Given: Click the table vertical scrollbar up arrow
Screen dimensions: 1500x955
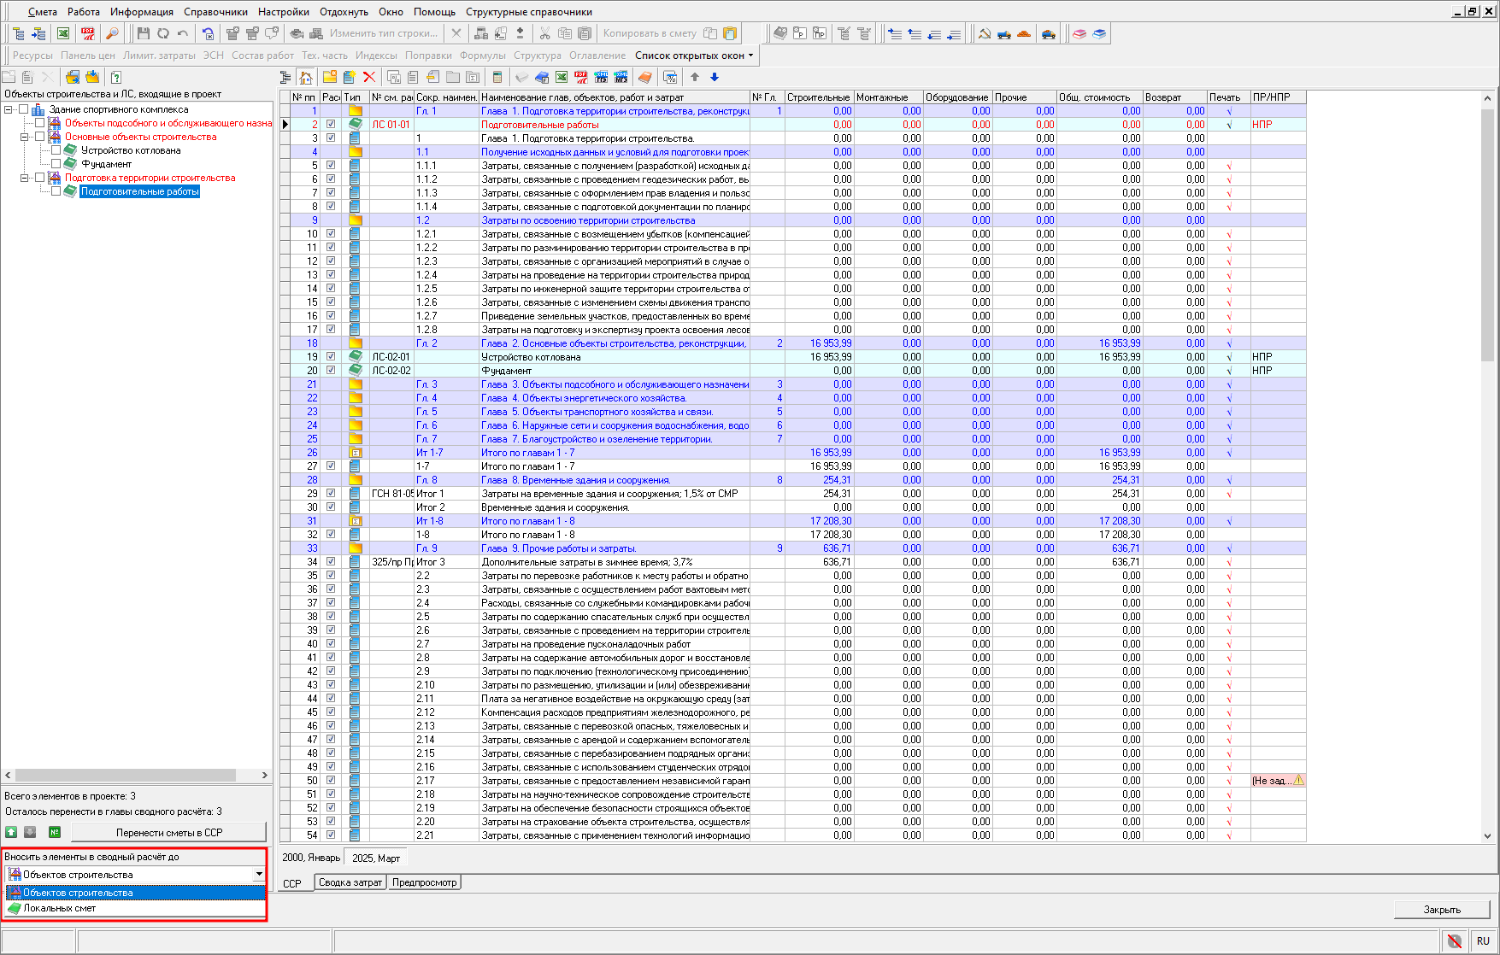Looking at the screenshot, I should [x=1487, y=98].
